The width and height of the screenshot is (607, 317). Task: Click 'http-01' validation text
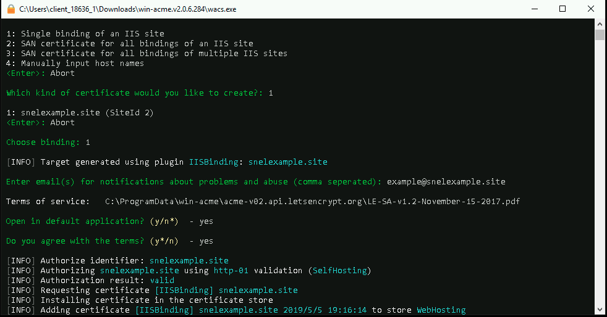(231, 271)
